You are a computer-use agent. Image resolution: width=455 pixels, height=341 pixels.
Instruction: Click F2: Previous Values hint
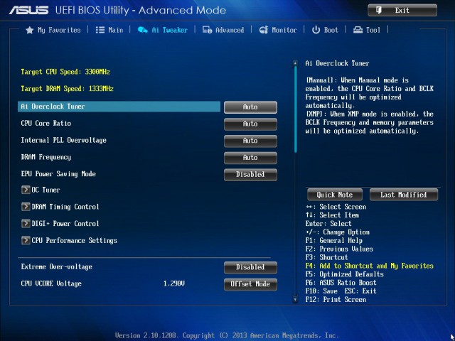click(x=339, y=249)
